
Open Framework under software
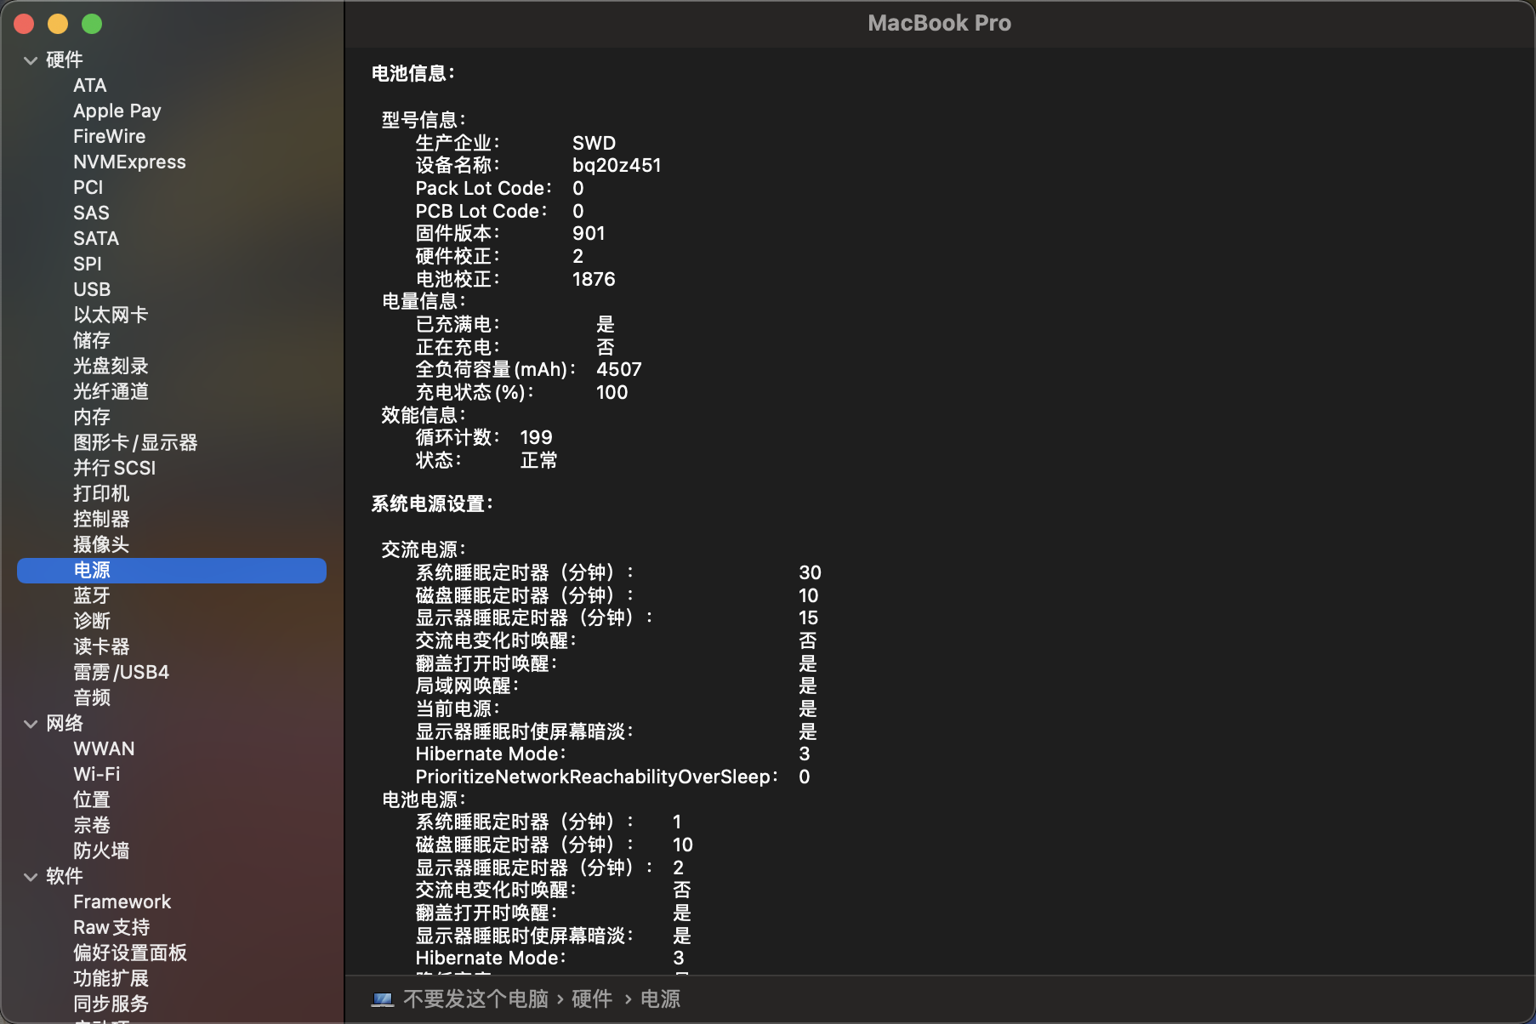pyautogui.click(x=122, y=902)
